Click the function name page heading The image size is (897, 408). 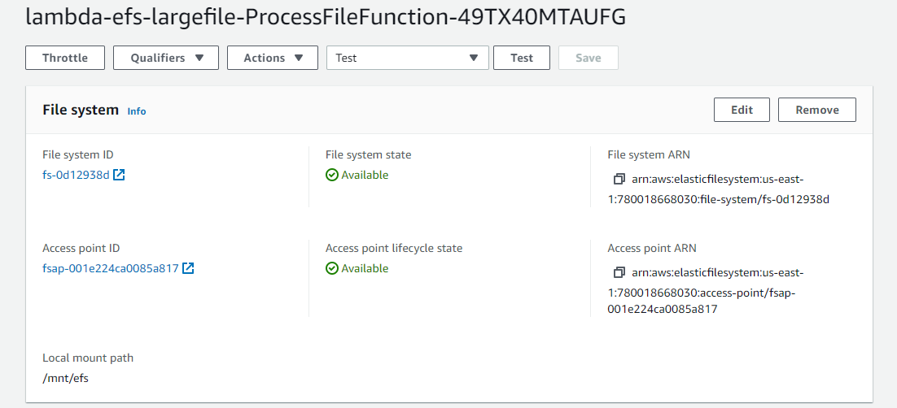coord(326,18)
